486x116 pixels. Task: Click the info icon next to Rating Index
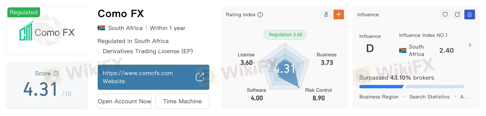click(260, 15)
